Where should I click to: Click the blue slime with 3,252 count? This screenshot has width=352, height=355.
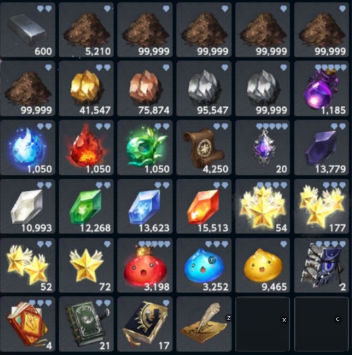point(204,265)
